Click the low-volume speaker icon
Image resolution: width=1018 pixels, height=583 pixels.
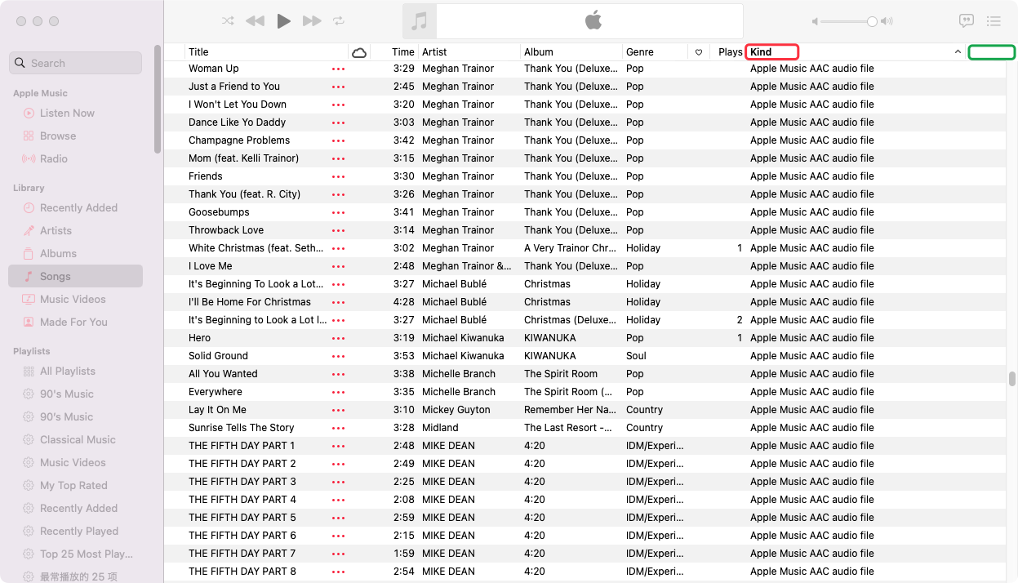click(815, 21)
